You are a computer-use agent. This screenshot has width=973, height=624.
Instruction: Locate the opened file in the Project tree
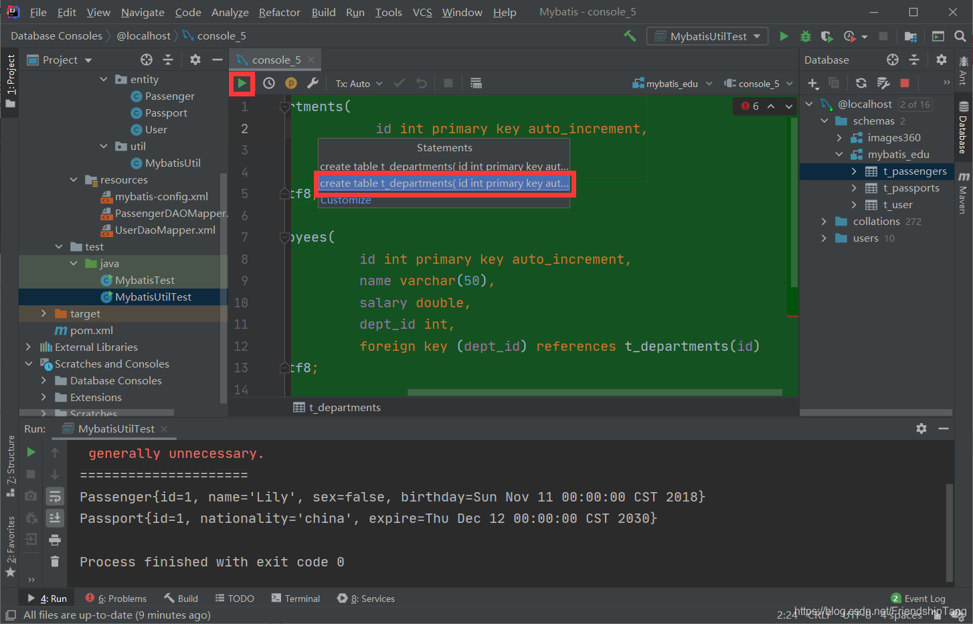pos(147,60)
